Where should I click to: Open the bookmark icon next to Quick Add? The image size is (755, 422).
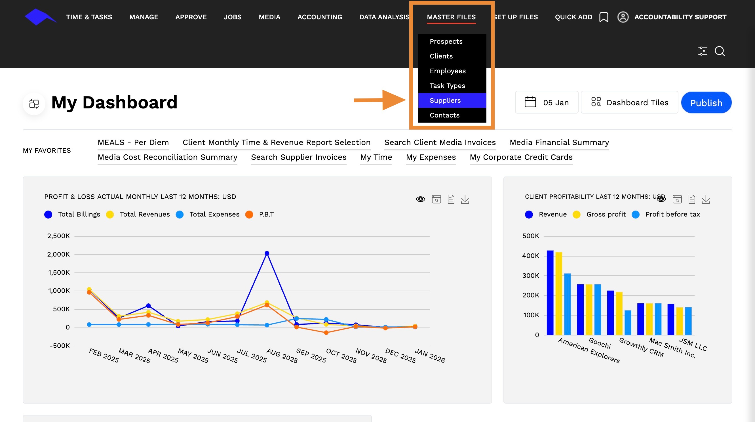tap(604, 17)
